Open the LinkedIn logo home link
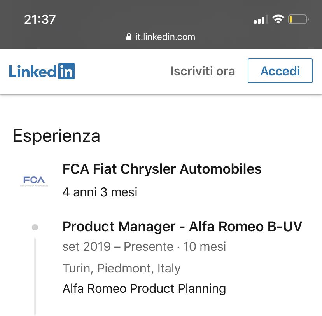Viewport: 322px width, 316px height. [42, 71]
